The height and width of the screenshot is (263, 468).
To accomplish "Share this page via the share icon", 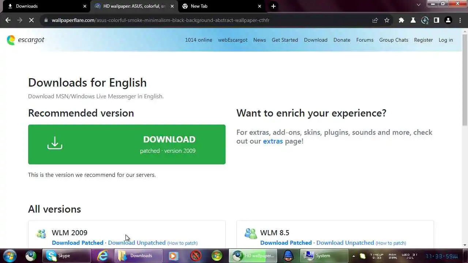I will click(x=375, y=20).
